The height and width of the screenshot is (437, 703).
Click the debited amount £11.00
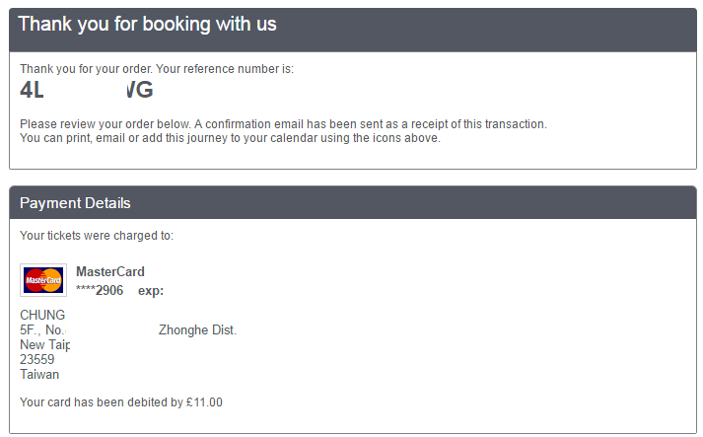click(x=204, y=402)
